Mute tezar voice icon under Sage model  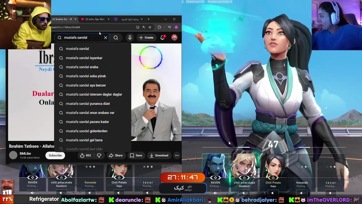click(330, 193)
